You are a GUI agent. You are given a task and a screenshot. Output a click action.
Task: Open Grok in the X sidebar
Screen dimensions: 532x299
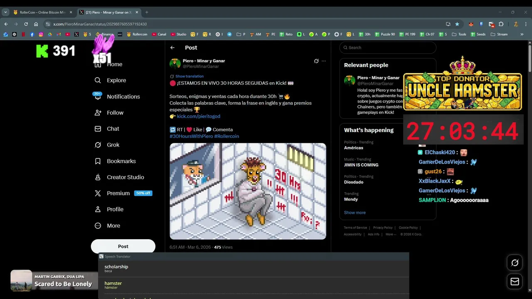pos(107,145)
